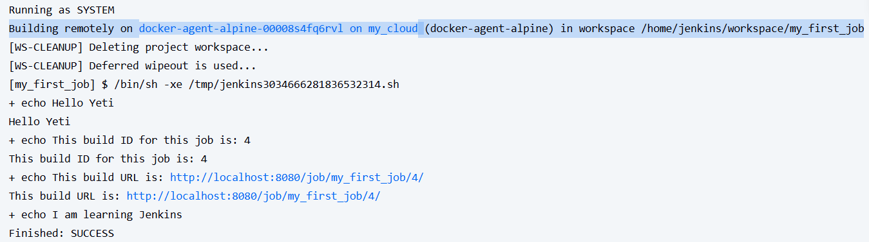Click the 'Finished: SUCCESS' status line
This screenshot has height=242, width=869.
(61, 234)
